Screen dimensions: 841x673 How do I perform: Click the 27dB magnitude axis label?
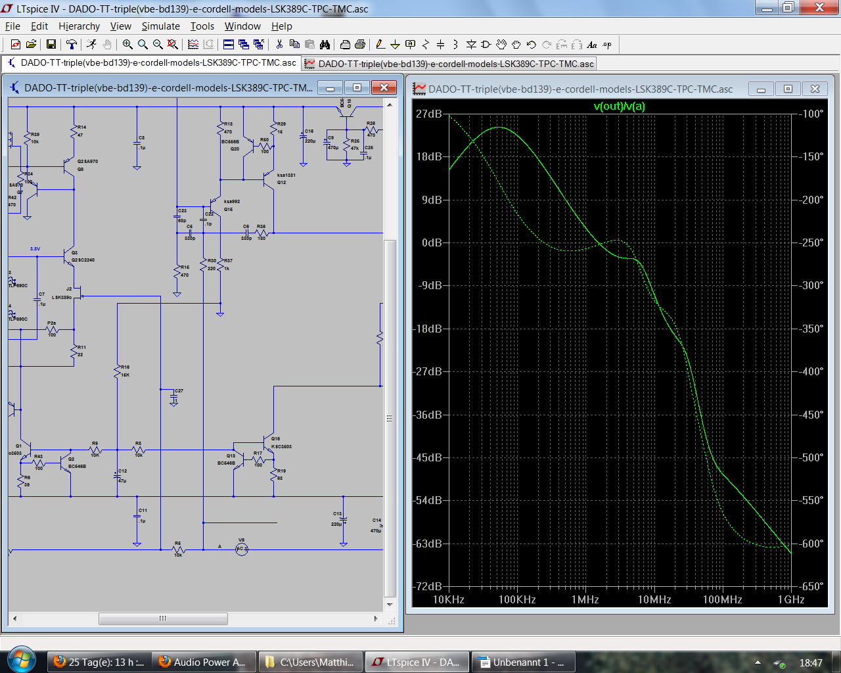[x=429, y=114]
